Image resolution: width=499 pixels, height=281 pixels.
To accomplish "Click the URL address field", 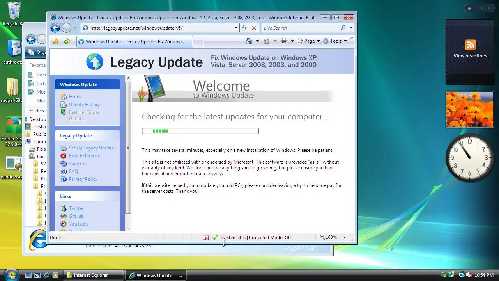I will click(161, 28).
